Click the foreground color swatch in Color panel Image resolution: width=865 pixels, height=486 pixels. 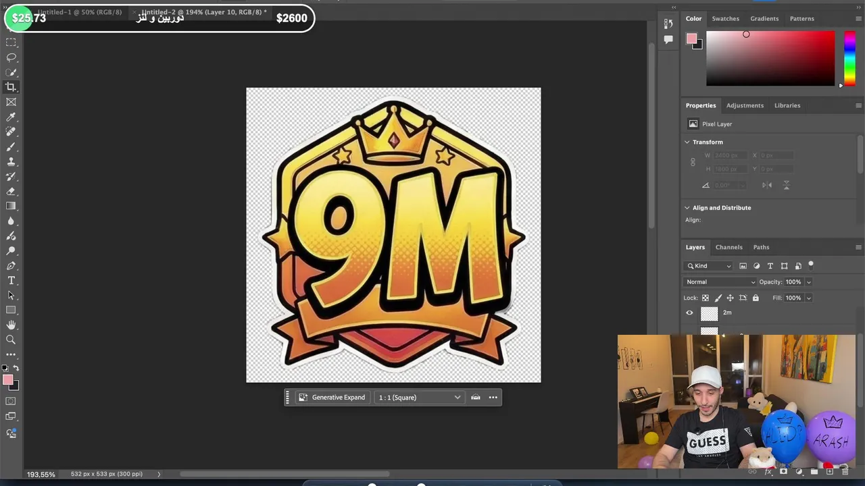pos(691,39)
